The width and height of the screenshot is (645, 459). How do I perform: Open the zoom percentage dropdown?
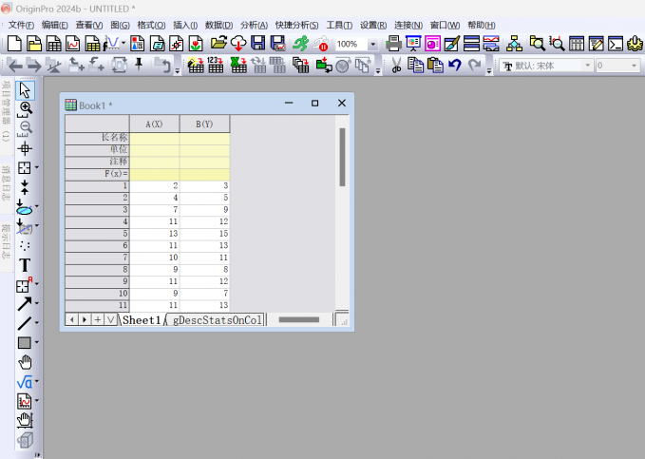[x=372, y=44]
